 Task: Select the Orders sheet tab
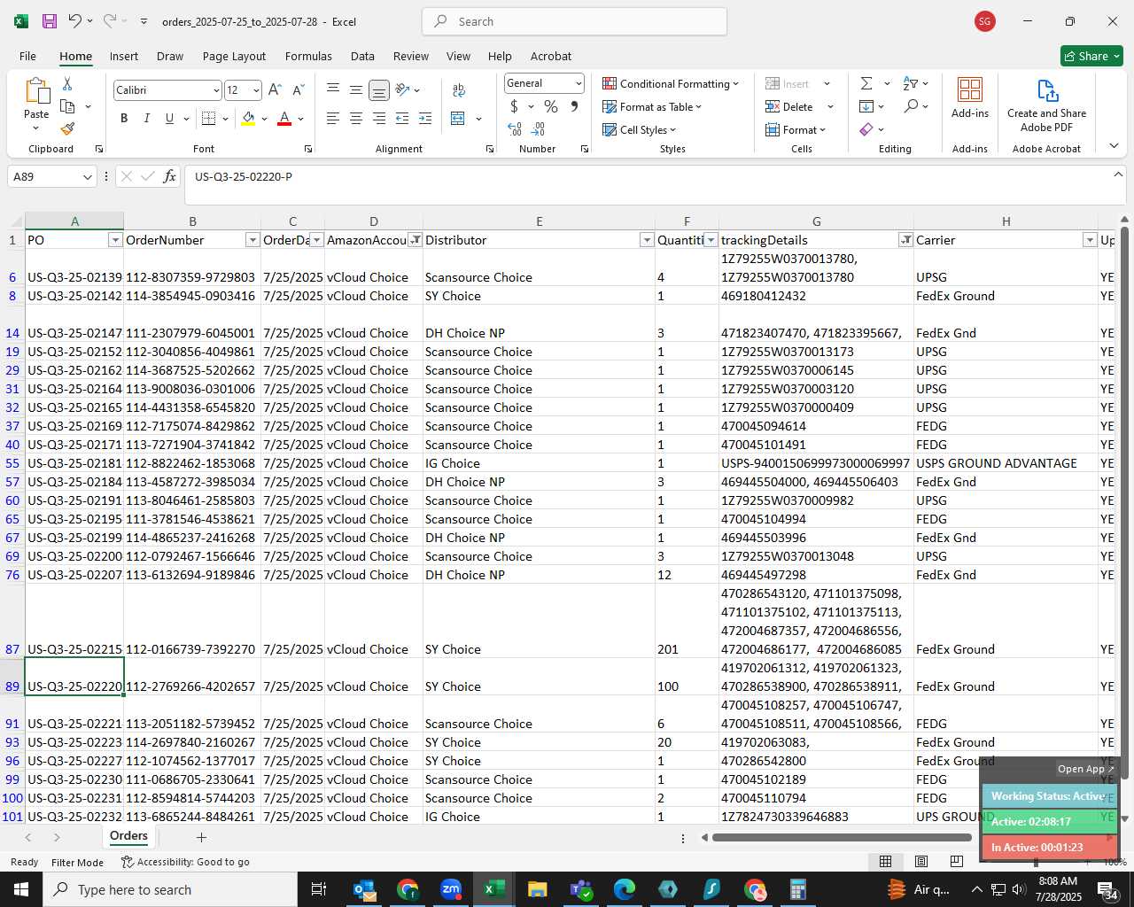point(128,836)
